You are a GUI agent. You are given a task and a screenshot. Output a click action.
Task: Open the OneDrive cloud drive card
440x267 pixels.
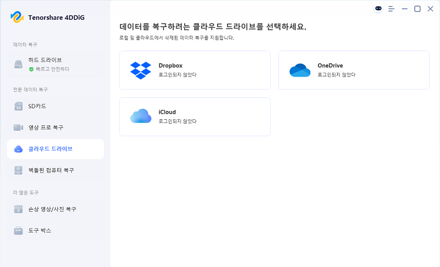(x=354, y=70)
